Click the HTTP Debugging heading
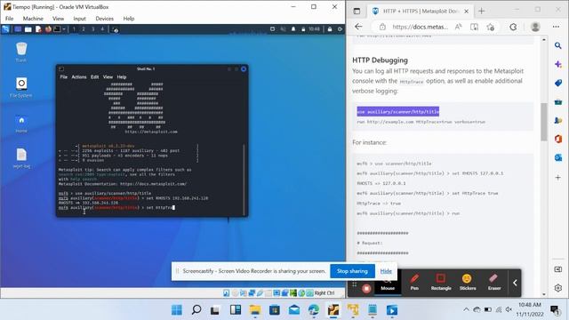Screen dimensions: 569x320 [x=380, y=60]
